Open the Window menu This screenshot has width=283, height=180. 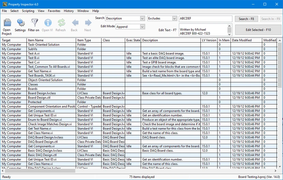tap(83, 11)
